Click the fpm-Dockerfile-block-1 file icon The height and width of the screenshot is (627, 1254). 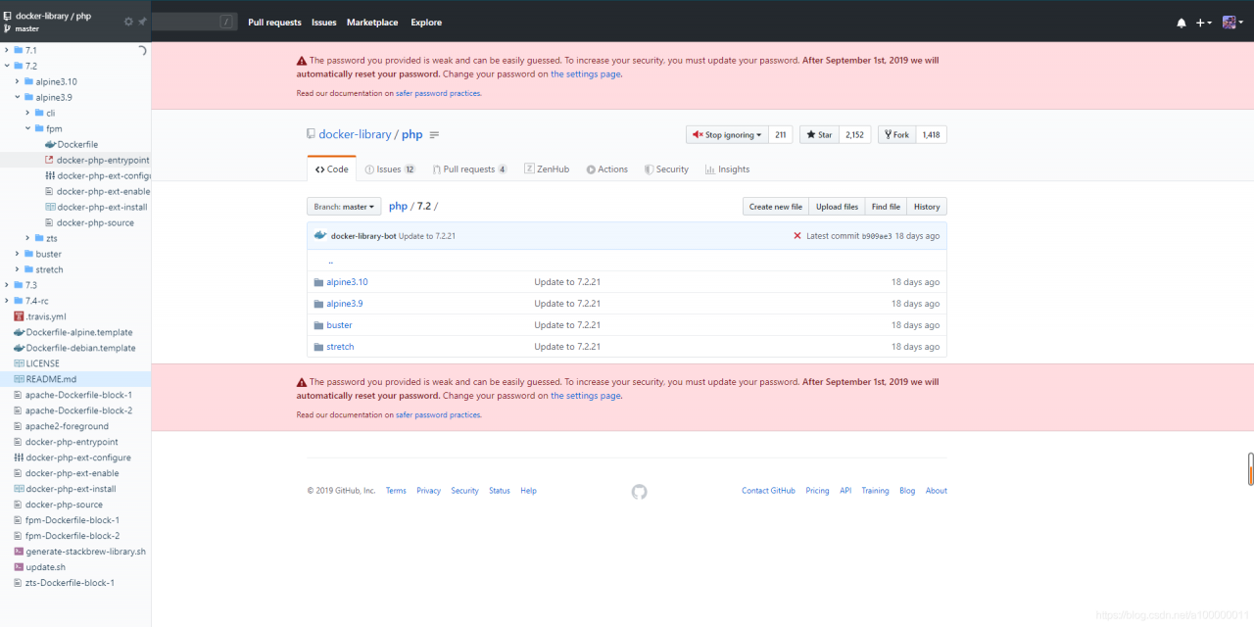(x=19, y=520)
